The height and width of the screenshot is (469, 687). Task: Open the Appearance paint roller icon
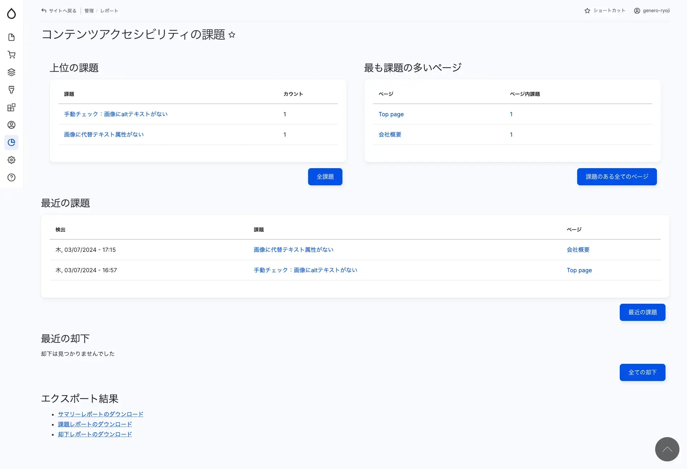point(11,89)
